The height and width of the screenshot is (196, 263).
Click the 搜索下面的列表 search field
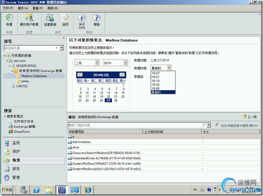pos(135,125)
